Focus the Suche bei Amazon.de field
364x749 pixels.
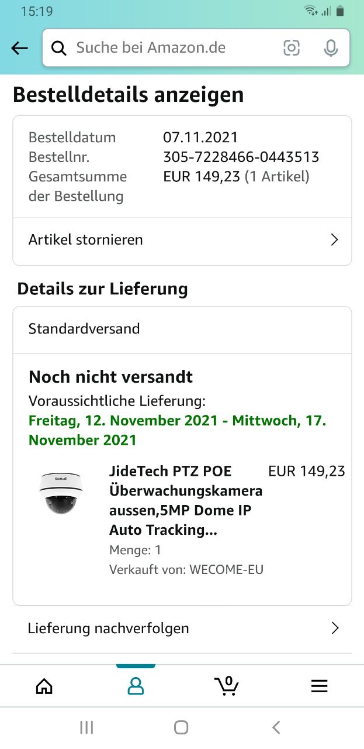pyautogui.click(x=169, y=48)
